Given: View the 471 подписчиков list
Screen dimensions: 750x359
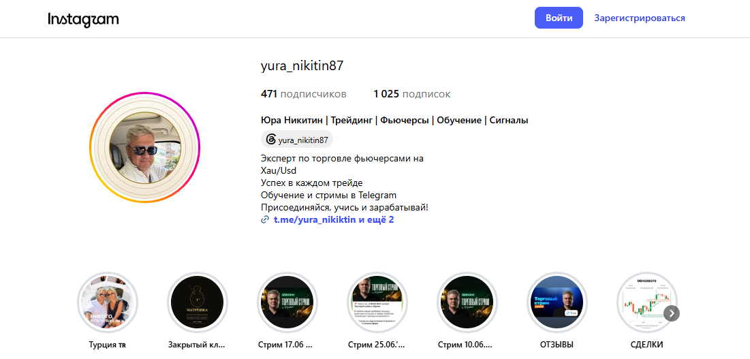Looking at the screenshot, I should coord(304,94).
